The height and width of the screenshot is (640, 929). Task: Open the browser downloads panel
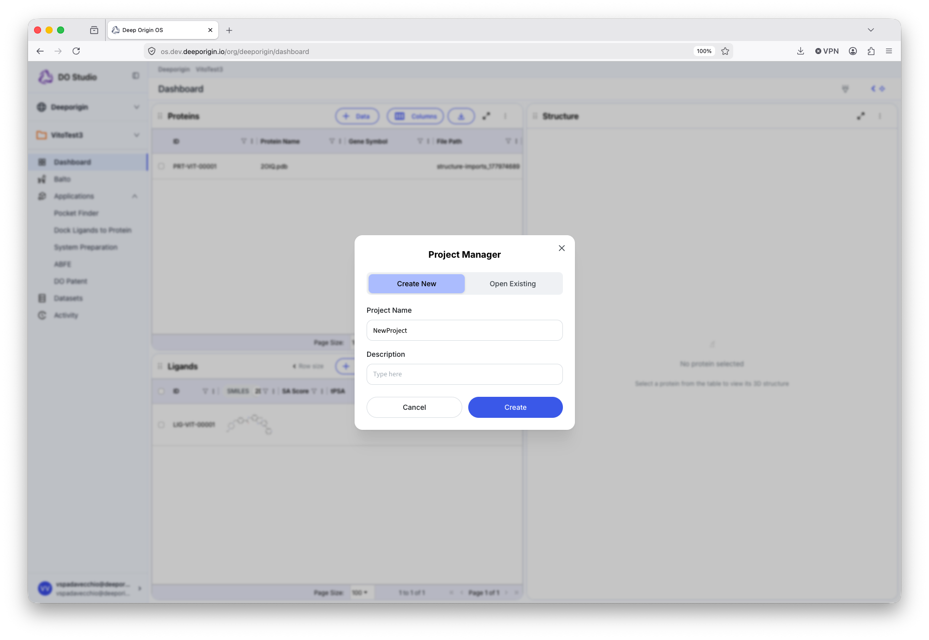[800, 51]
